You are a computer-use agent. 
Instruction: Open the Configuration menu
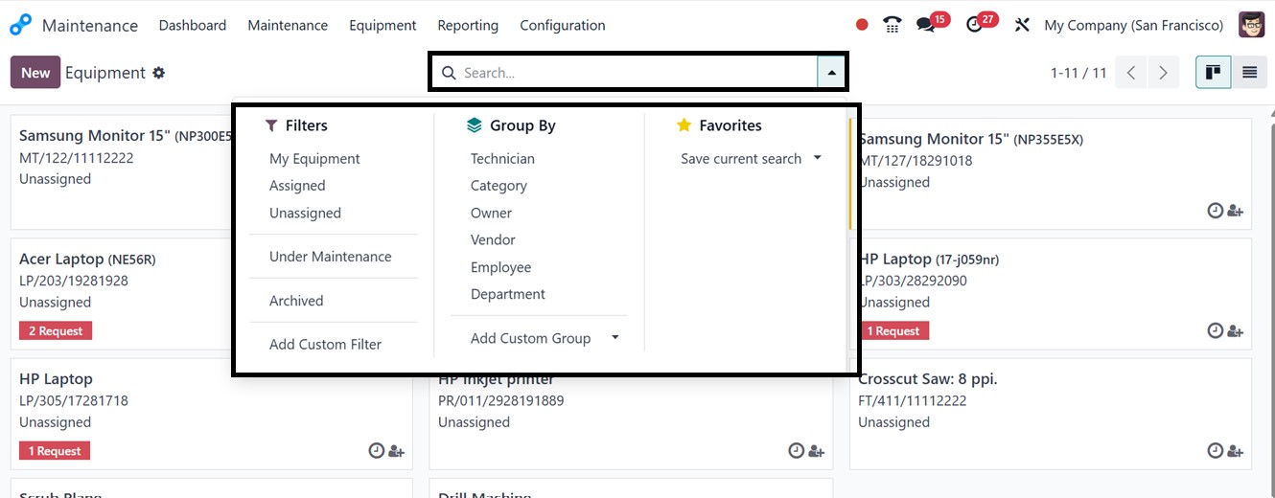[x=562, y=25]
